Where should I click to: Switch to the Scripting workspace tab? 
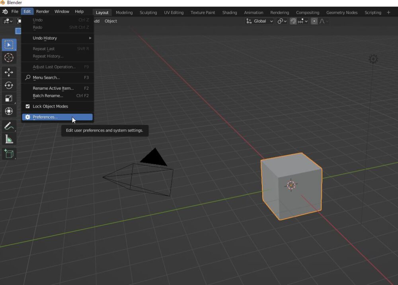(373, 12)
